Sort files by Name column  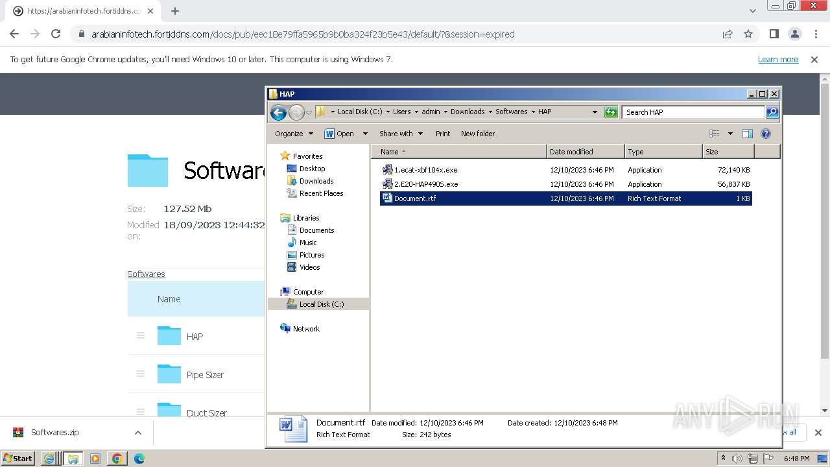click(x=459, y=152)
